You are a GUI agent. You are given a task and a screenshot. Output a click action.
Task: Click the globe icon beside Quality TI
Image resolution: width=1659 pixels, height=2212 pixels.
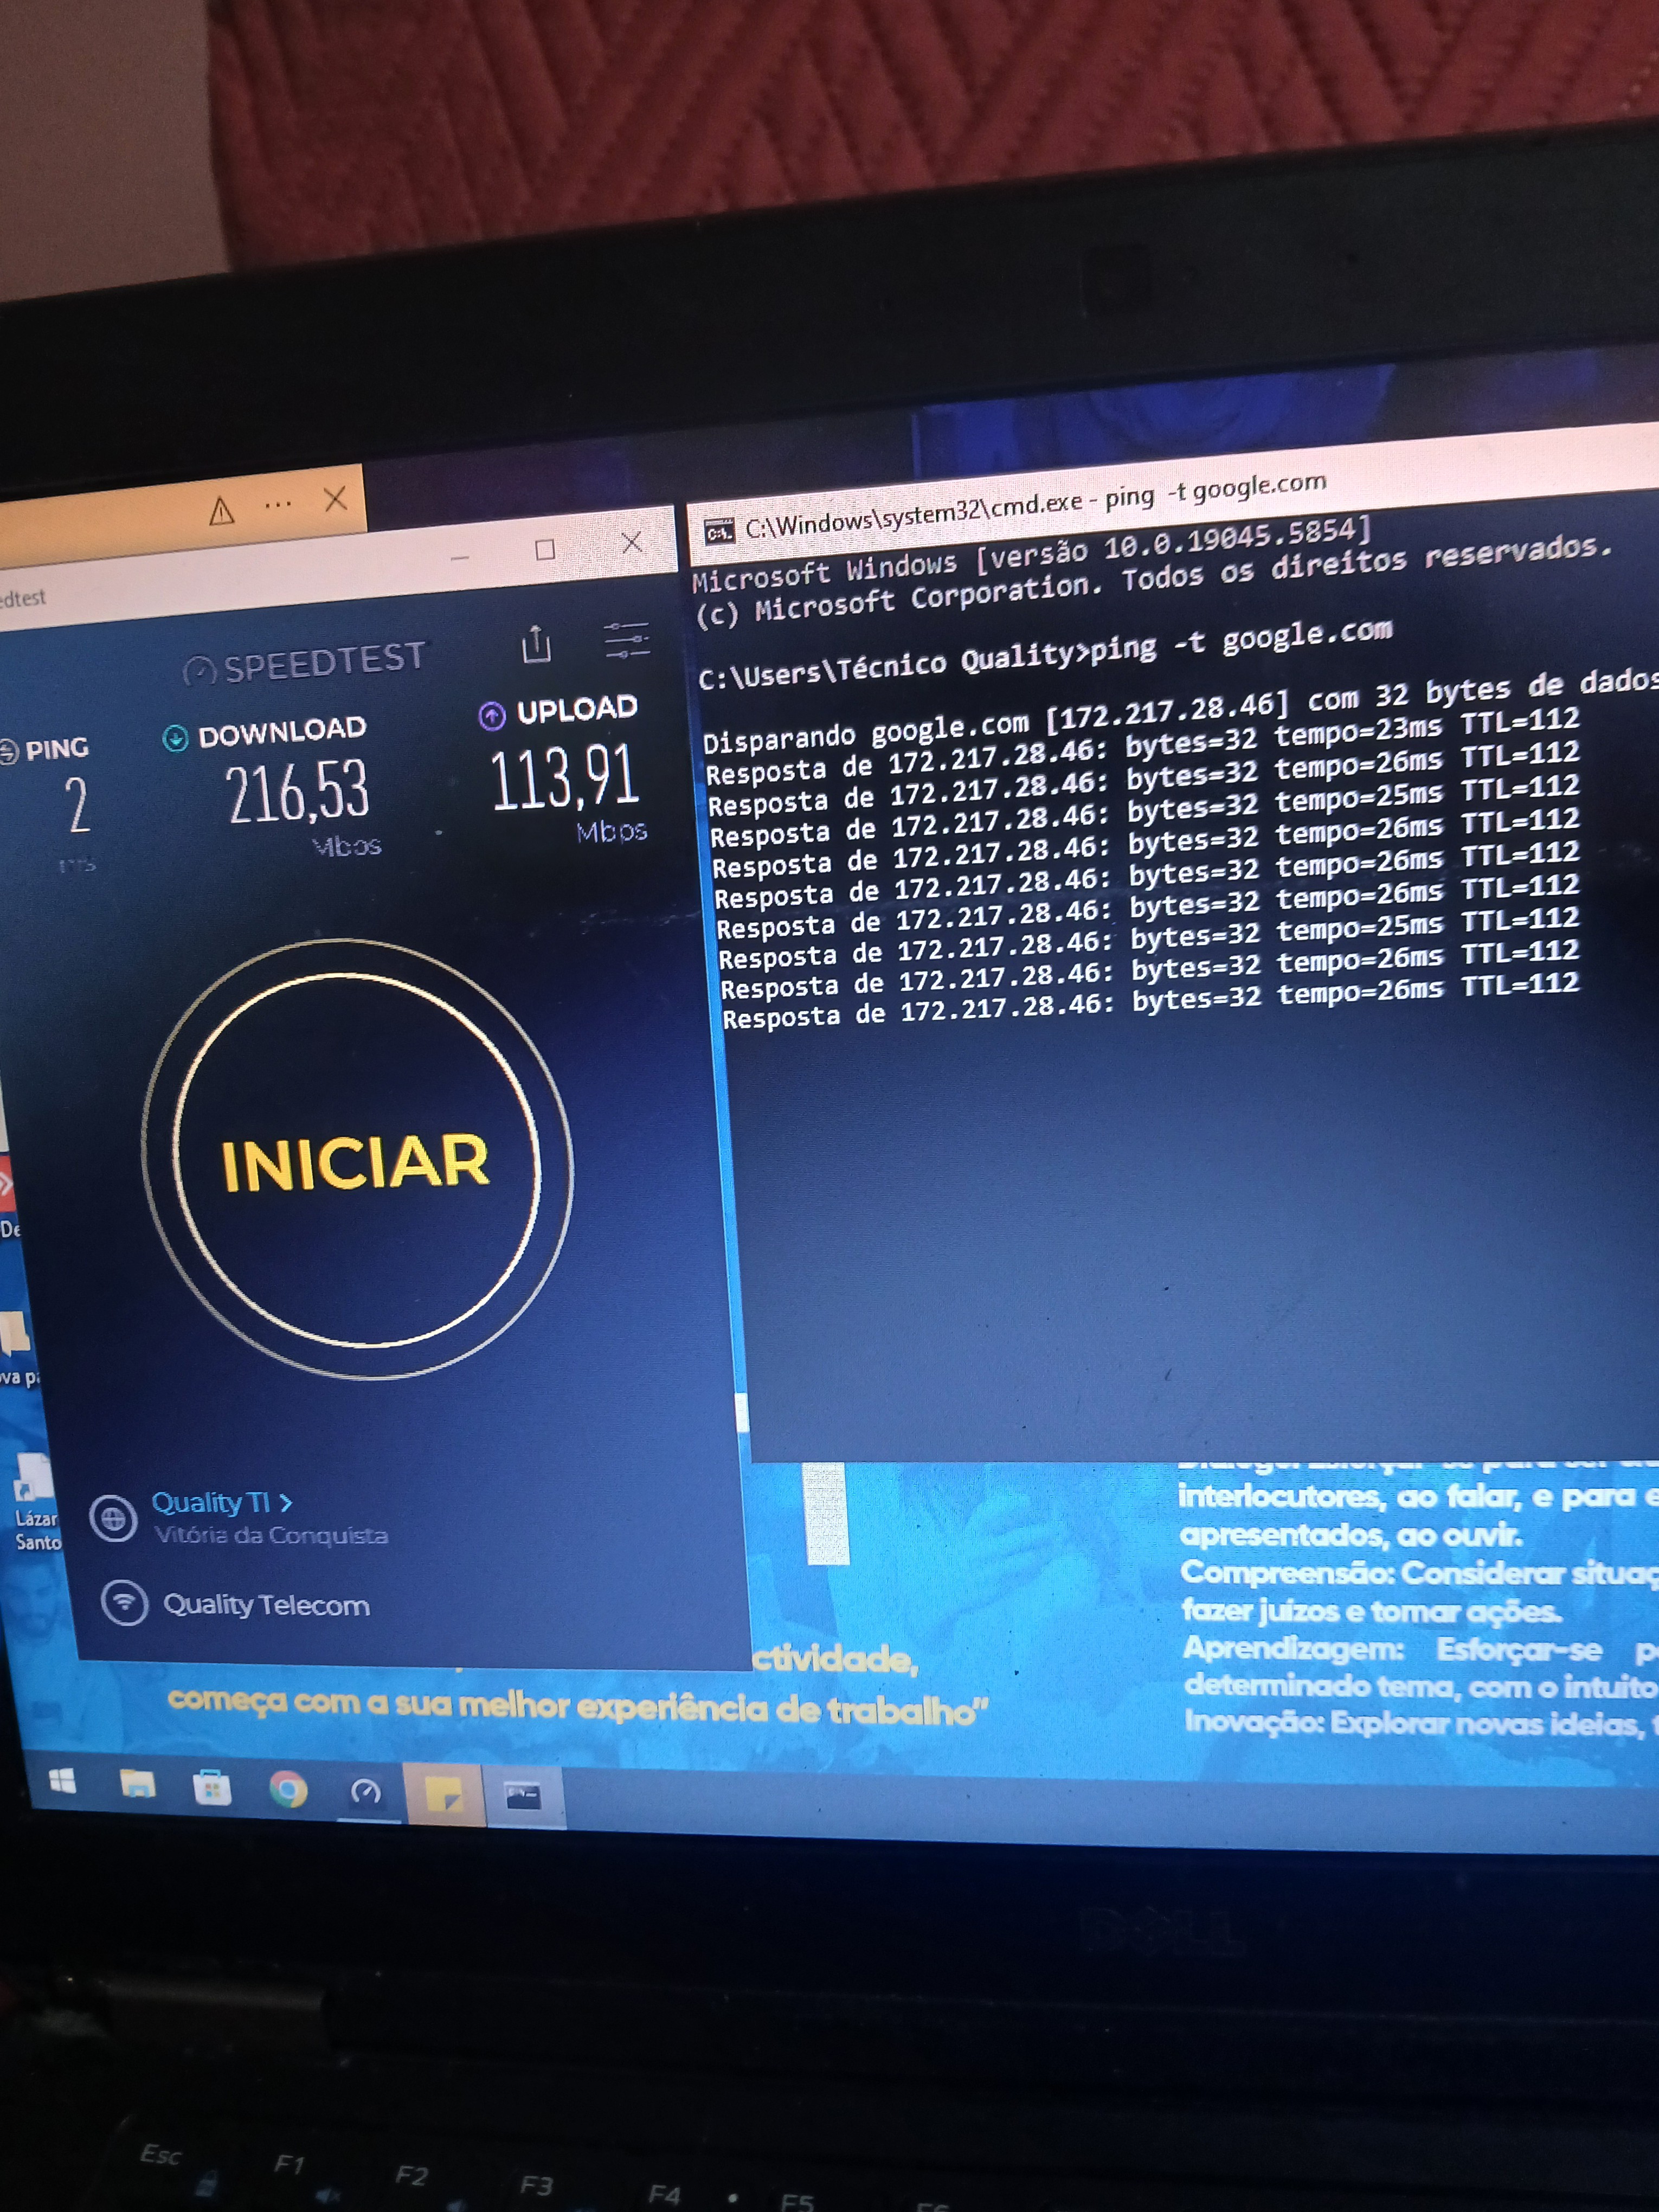coord(113,1519)
